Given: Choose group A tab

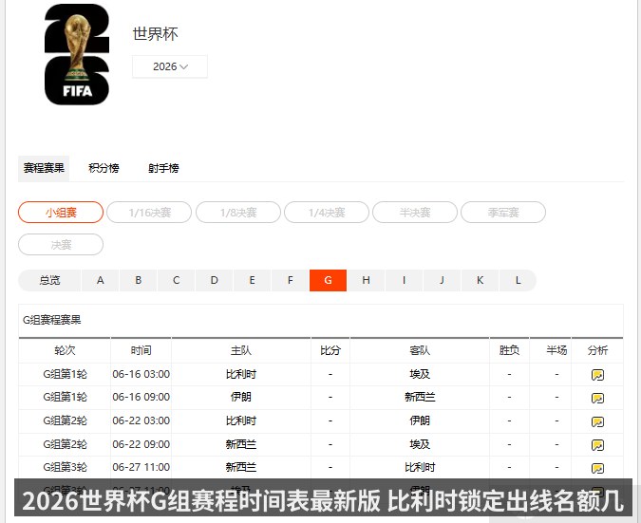Looking at the screenshot, I should [x=100, y=280].
